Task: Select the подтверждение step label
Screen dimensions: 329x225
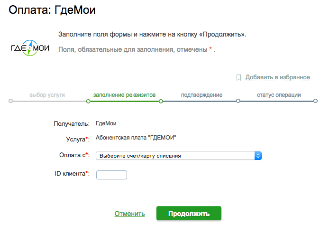Action: [201, 95]
